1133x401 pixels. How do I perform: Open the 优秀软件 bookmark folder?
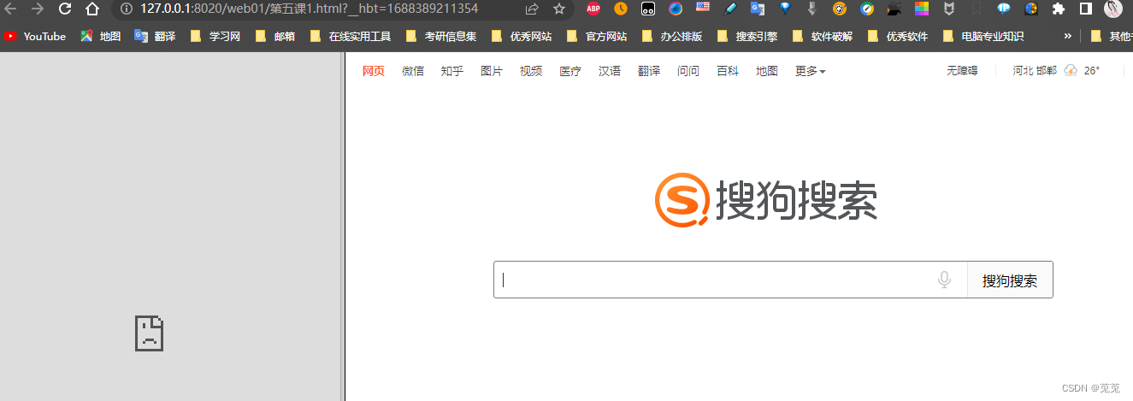coord(898,37)
